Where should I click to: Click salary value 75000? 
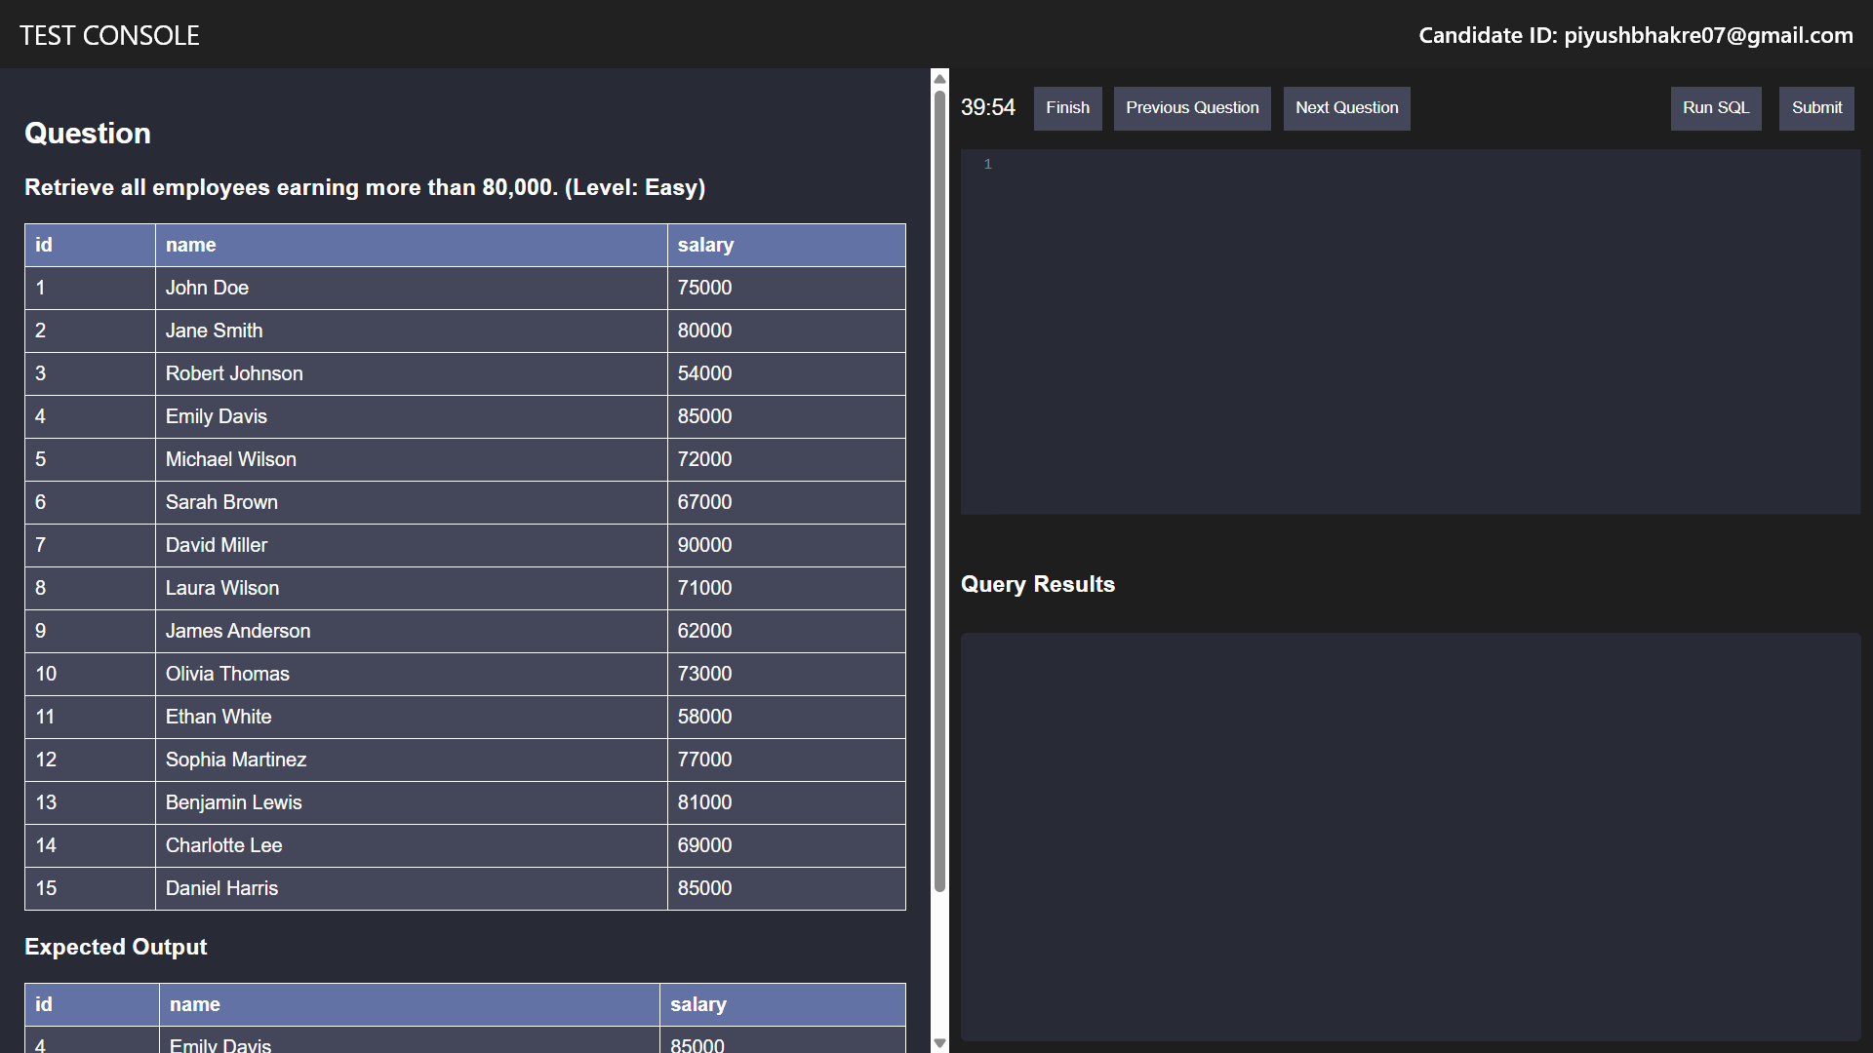pyautogui.click(x=786, y=289)
